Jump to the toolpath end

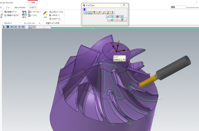pyautogui.click(x=23, y=27)
